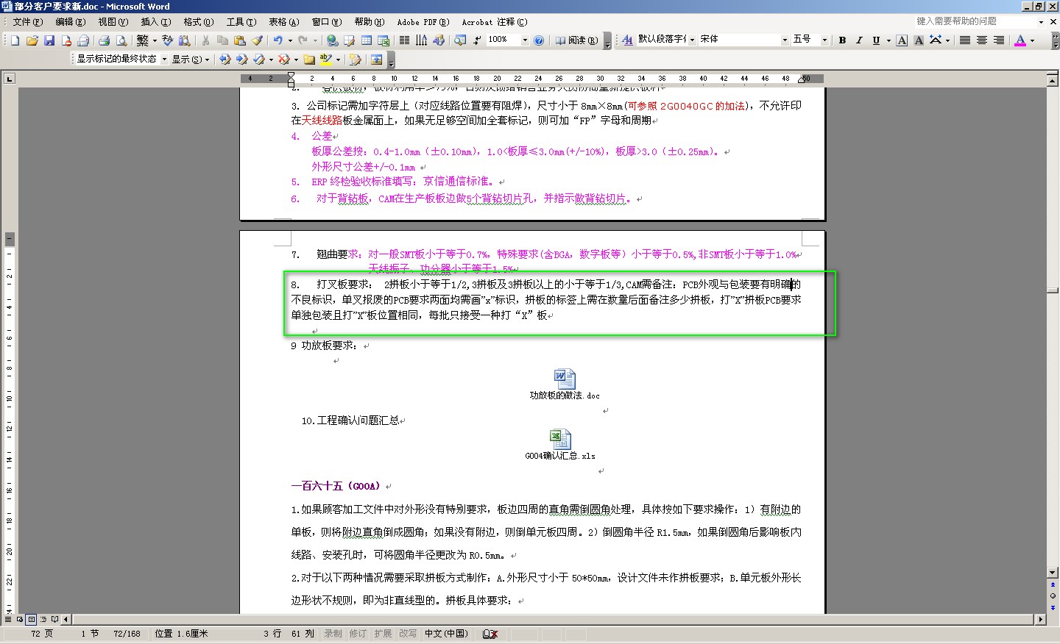Click the Traditional Chinese conversion 繁 icon

click(x=143, y=40)
